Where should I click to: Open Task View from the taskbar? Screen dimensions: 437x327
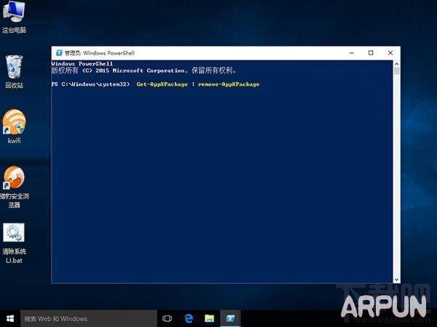pyautogui.click(x=168, y=319)
